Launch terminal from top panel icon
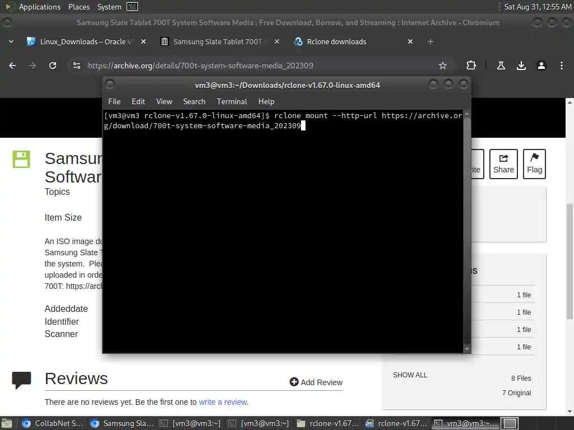 (132, 7)
